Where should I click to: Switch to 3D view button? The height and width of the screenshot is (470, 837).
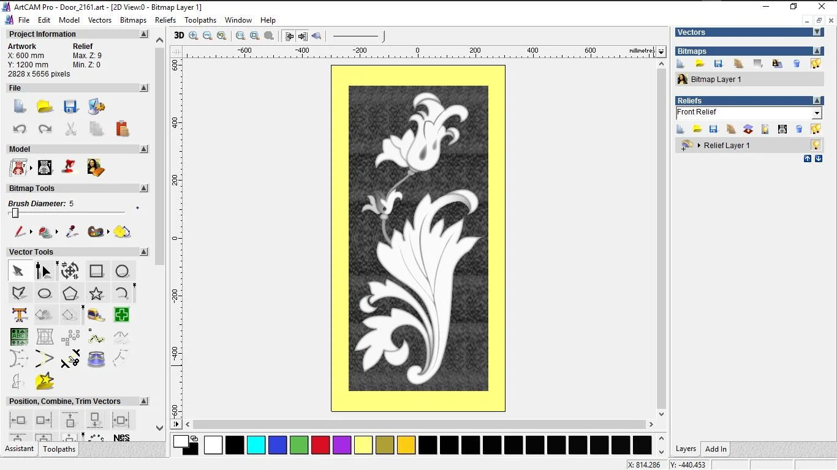[178, 35]
